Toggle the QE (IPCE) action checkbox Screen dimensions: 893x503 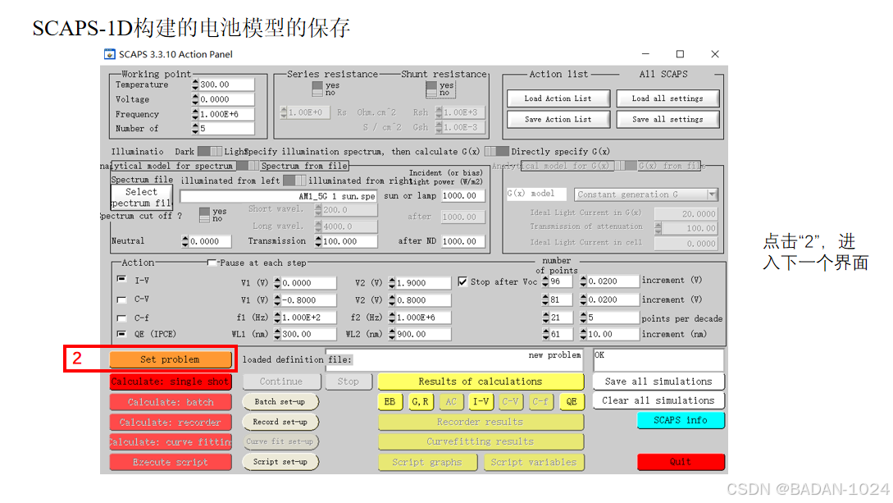(121, 335)
